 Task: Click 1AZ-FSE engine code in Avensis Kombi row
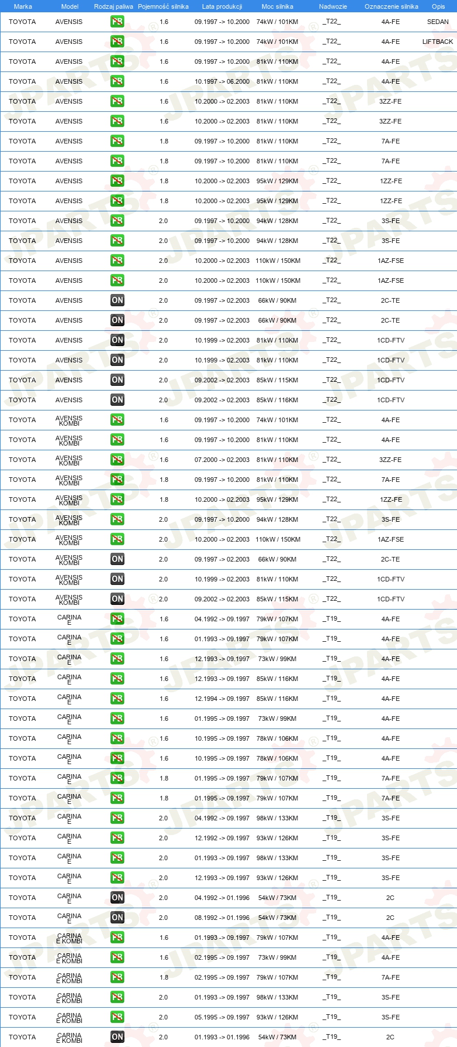pyautogui.click(x=390, y=539)
